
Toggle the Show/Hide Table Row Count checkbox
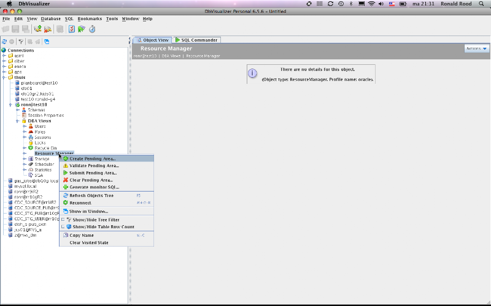pos(63,226)
